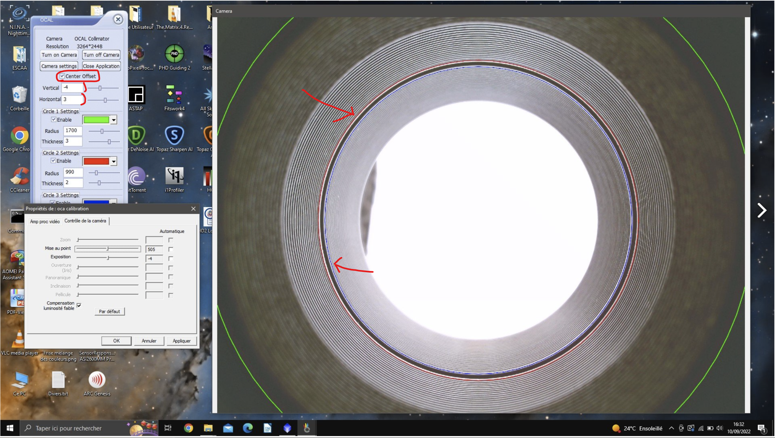Open the i1Profiler desktop icon
The image size is (775, 438).
(174, 180)
